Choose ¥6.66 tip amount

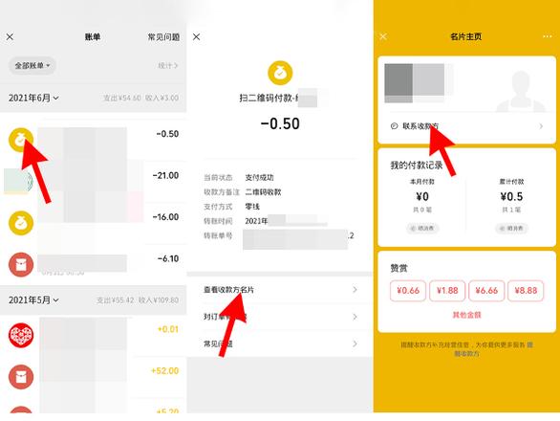tap(486, 291)
